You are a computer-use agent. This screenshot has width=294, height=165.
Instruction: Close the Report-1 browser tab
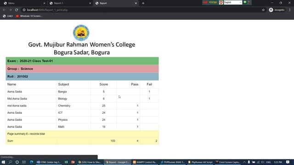[x=90, y=3]
